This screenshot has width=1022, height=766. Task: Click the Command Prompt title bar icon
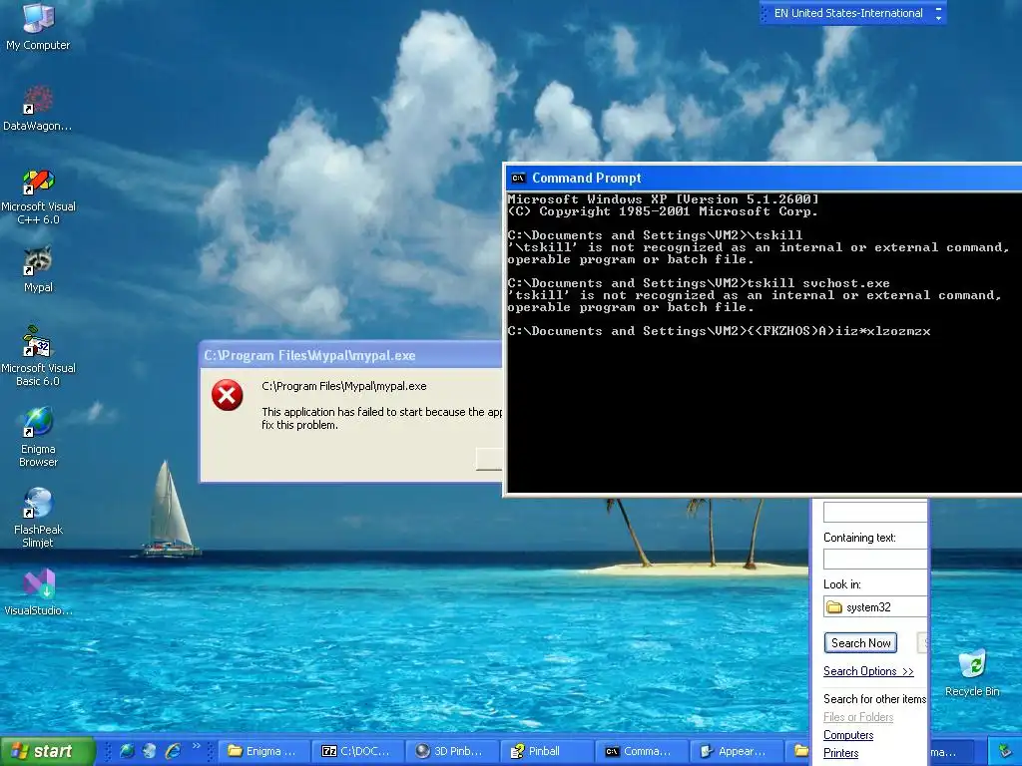[x=518, y=178]
